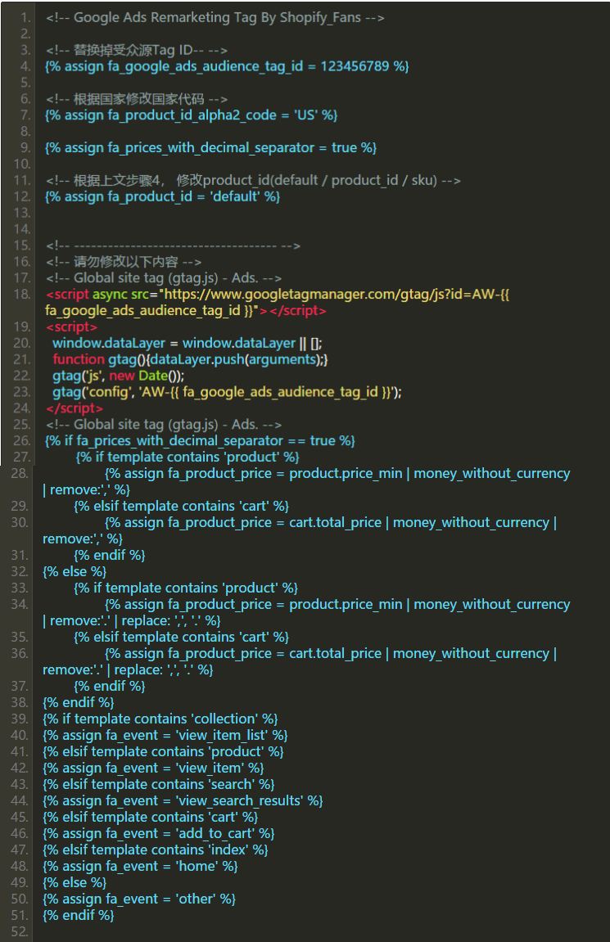Click the opening <script> tag on line 19
The width and height of the screenshot is (610, 942).
71,327
